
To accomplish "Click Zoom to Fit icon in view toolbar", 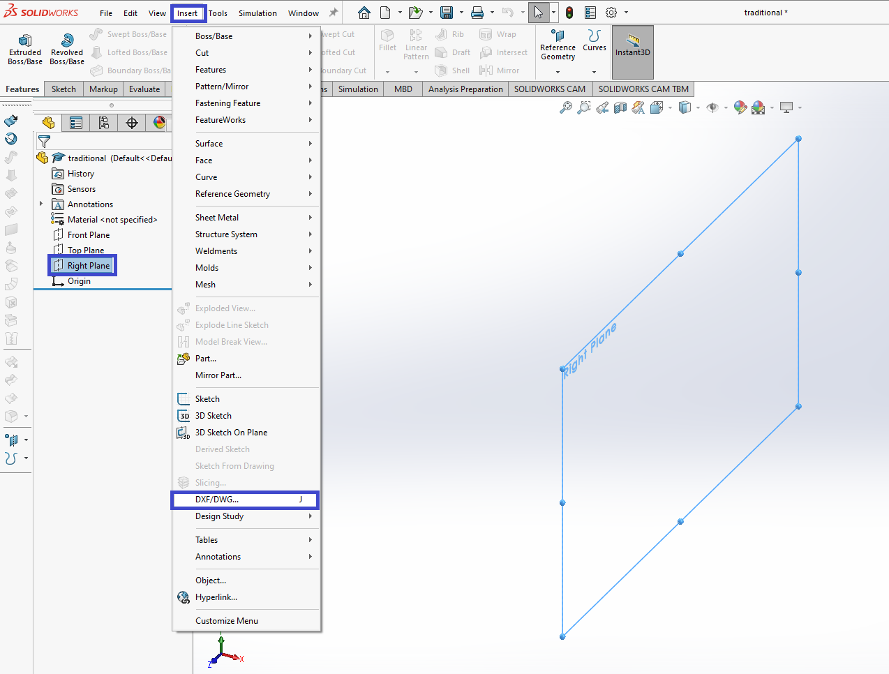I will click(566, 107).
